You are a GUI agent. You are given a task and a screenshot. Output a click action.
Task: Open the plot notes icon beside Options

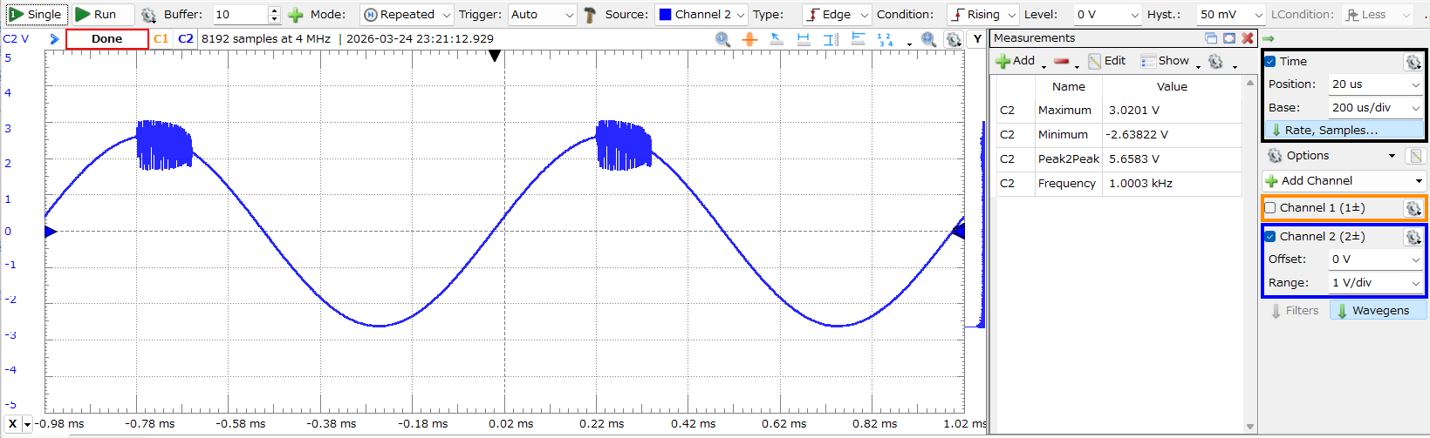click(x=1415, y=156)
